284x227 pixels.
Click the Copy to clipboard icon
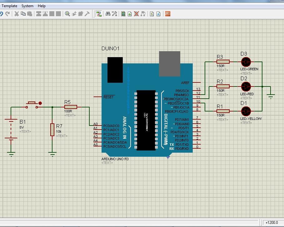tap(23, 14)
